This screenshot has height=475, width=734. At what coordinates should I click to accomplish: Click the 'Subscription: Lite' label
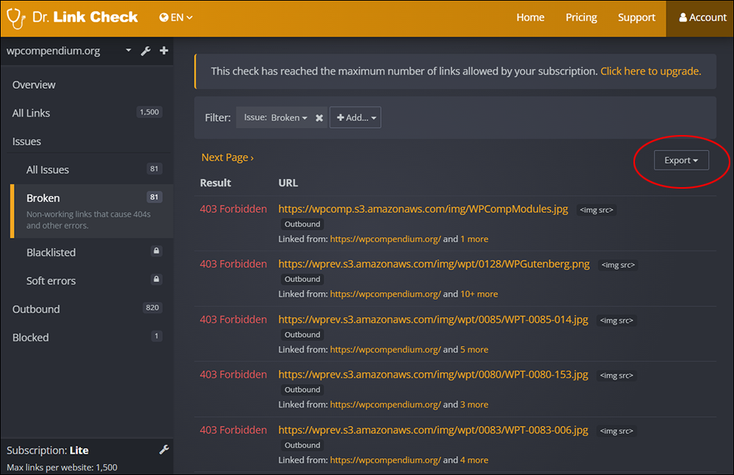[47, 450]
